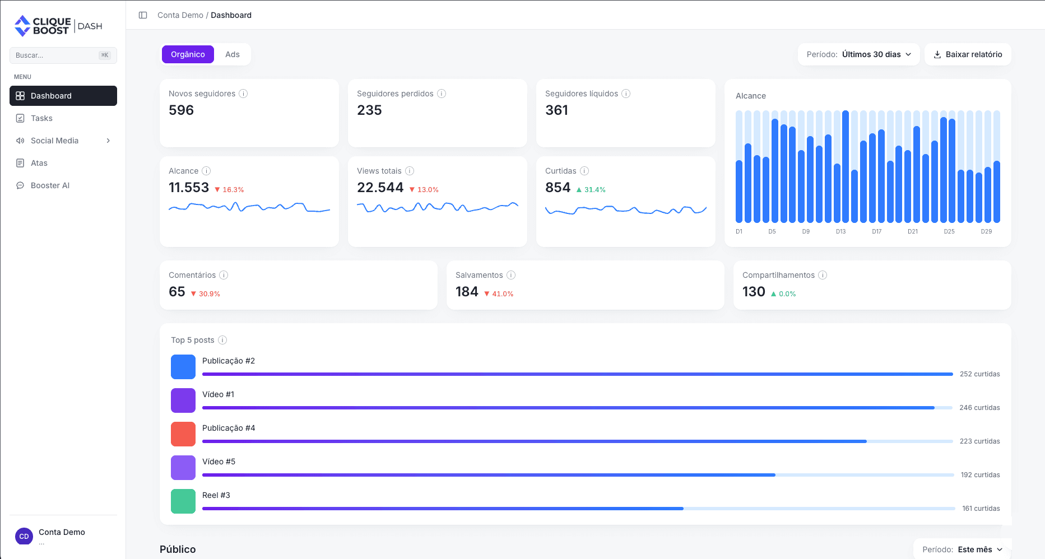This screenshot has width=1045, height=559.
Task: Click info icon beside Views totais
Action: [x=410, y=171]
